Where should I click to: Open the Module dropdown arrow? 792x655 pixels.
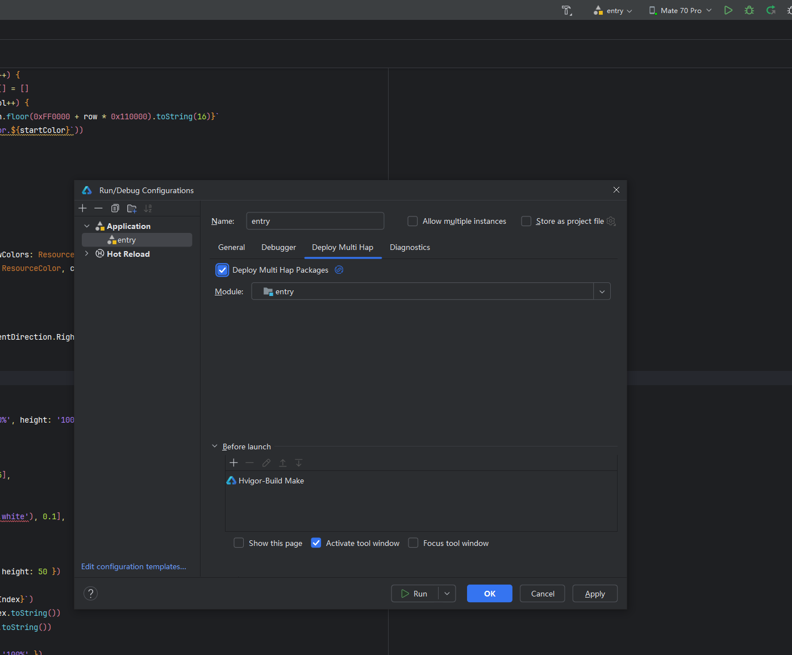pos(602,291)
